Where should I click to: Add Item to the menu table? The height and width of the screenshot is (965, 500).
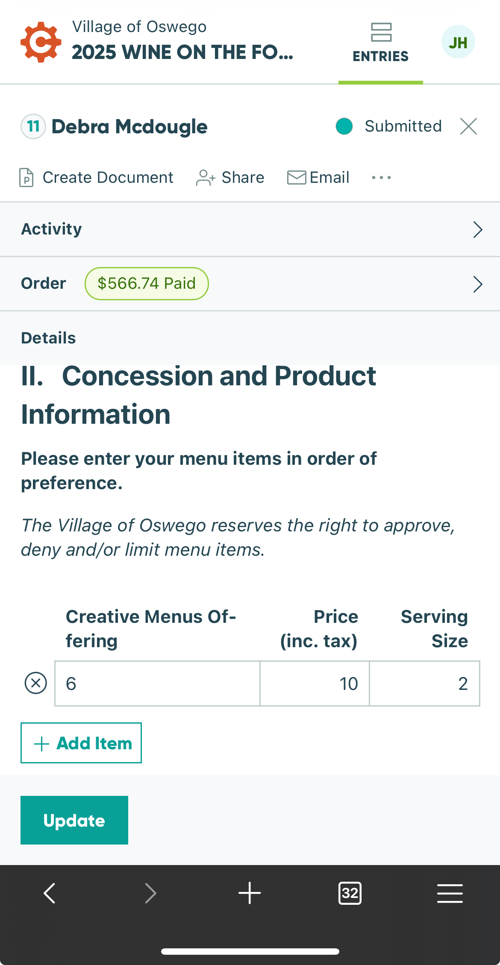(81, 743)
